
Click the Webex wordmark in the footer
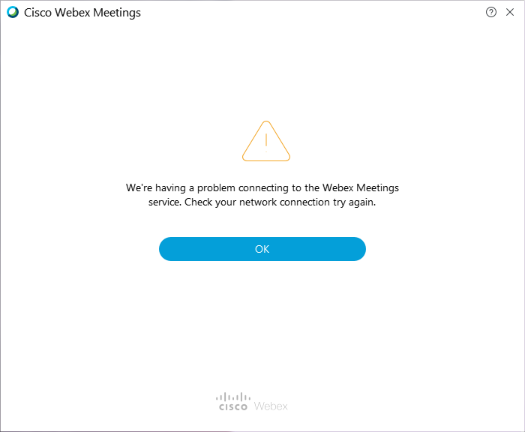pos(271,406)
